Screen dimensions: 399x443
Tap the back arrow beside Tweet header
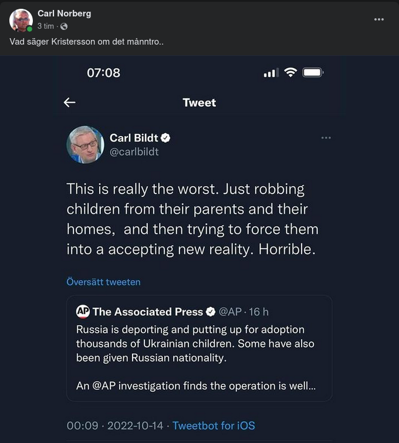click(70, 103)
